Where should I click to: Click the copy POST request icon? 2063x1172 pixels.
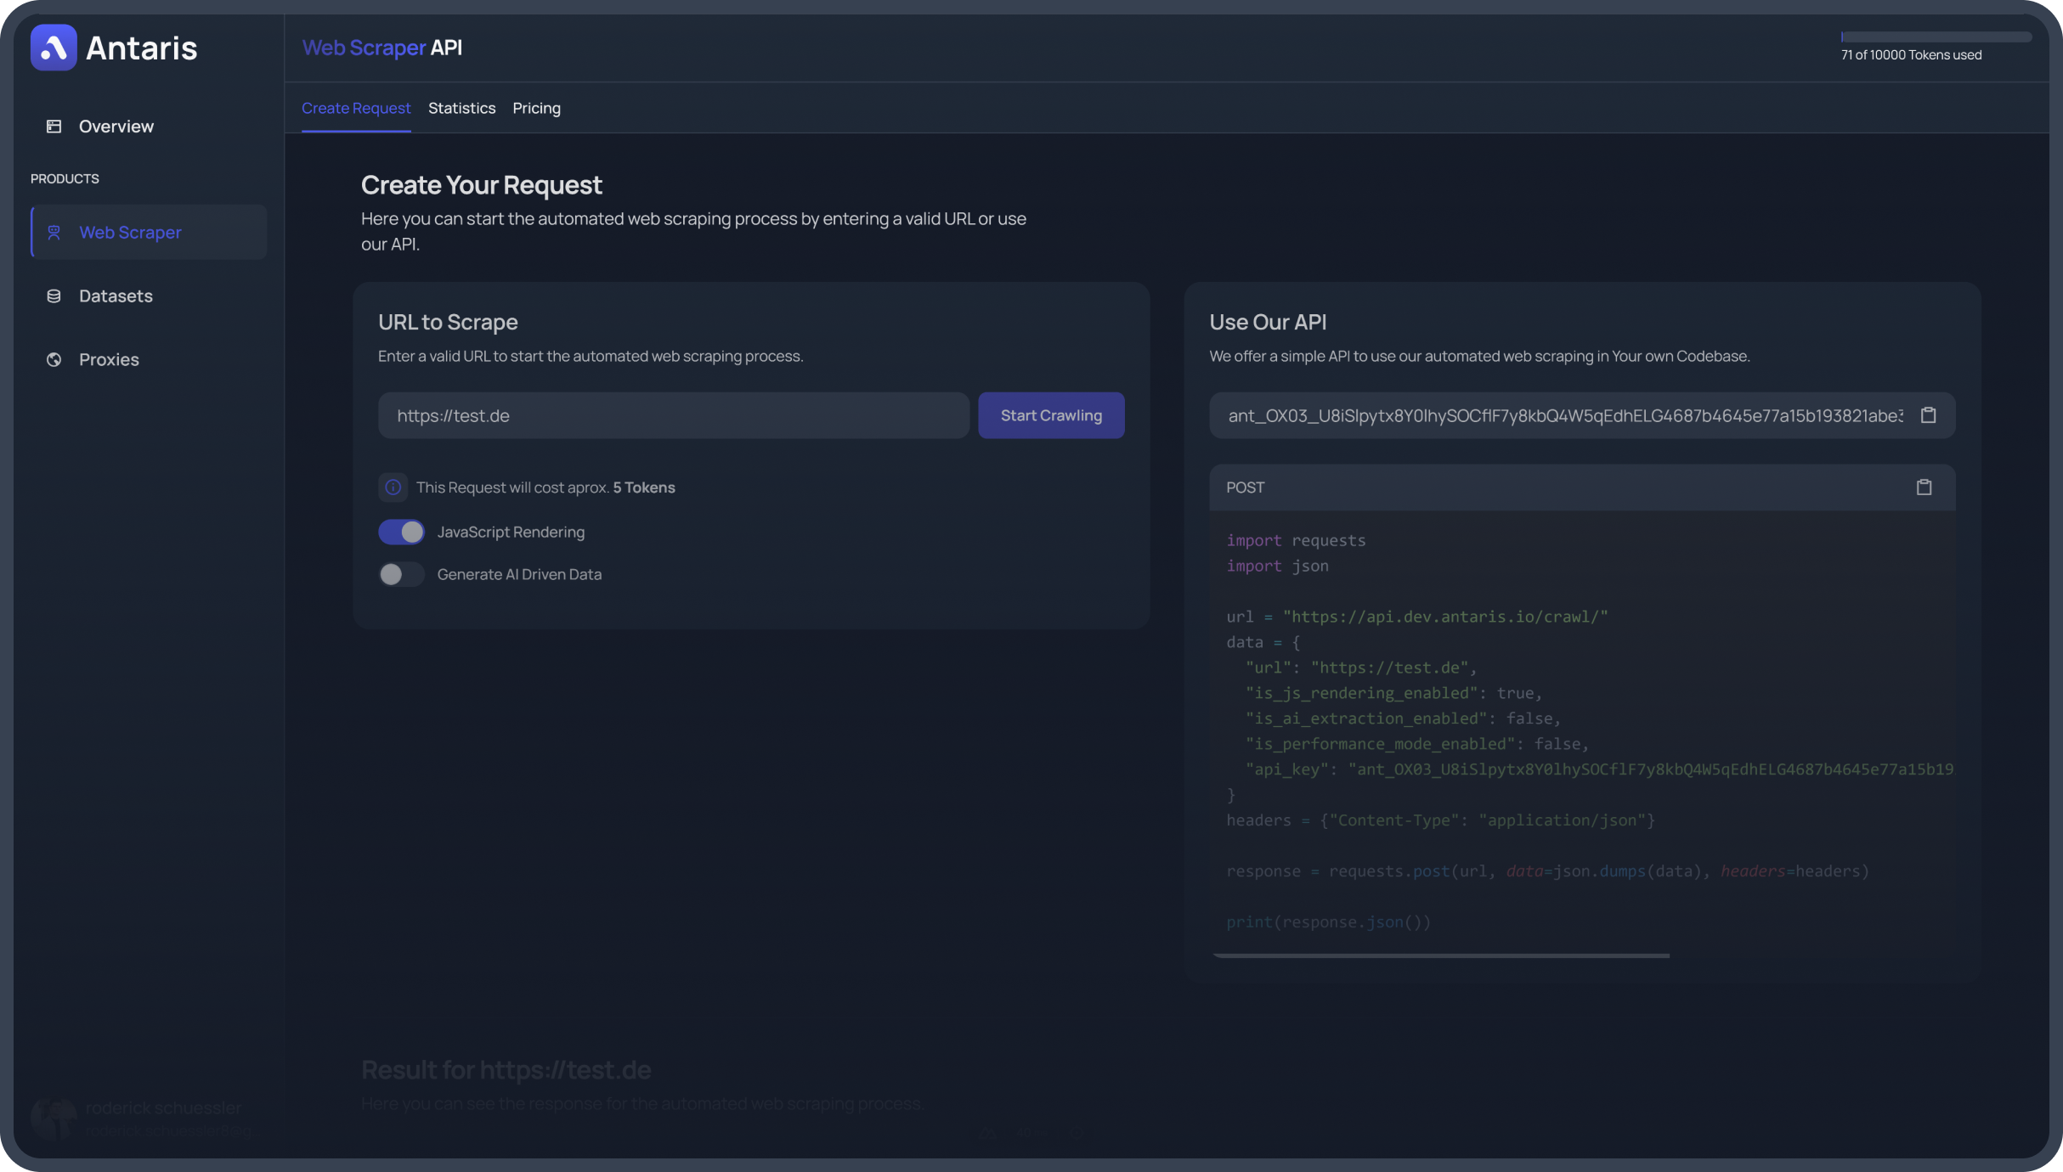click(1925, 487)
